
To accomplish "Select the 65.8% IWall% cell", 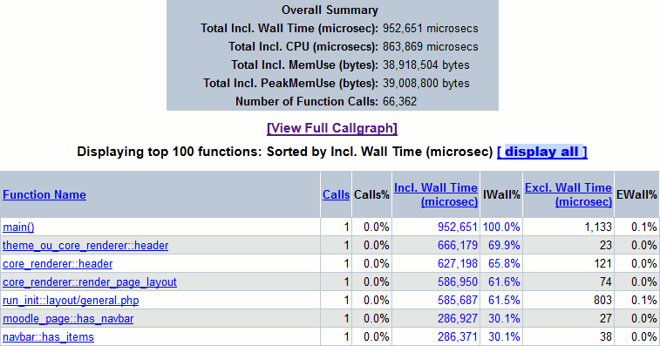I will pyautogui.click(x=504, y=264).
